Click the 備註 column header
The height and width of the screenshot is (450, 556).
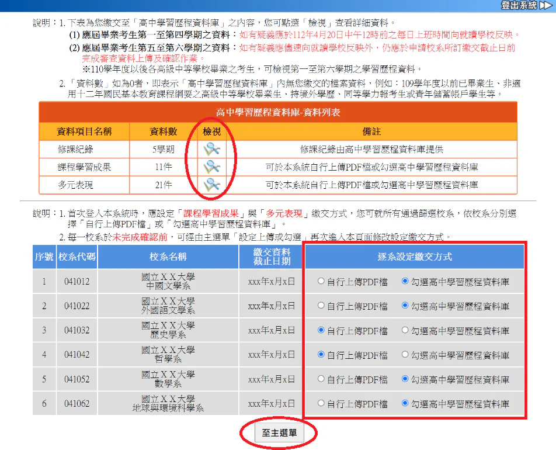tap(371, 131)
